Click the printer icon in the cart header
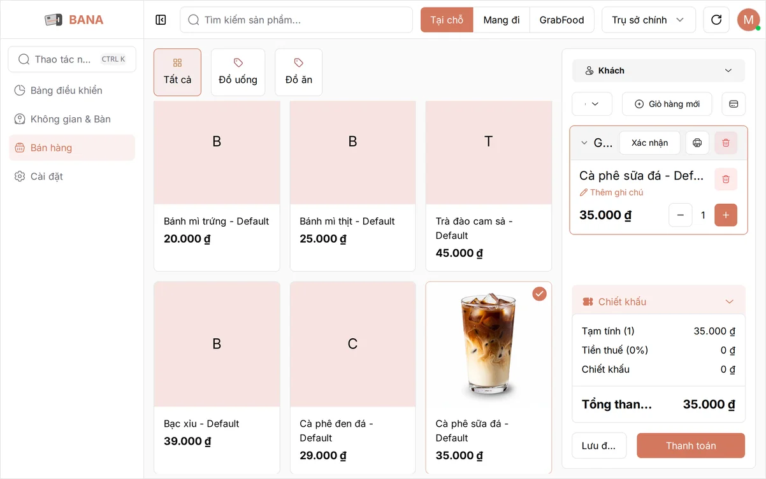Screen dimensions: 766x479 point(697,143)
